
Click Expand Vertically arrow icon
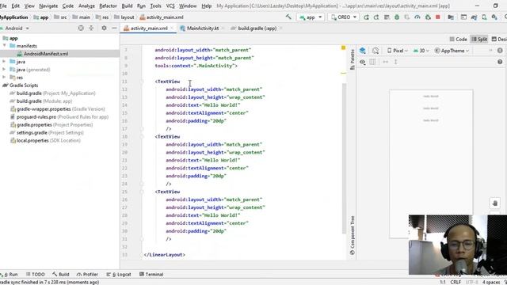pos(396,62)
